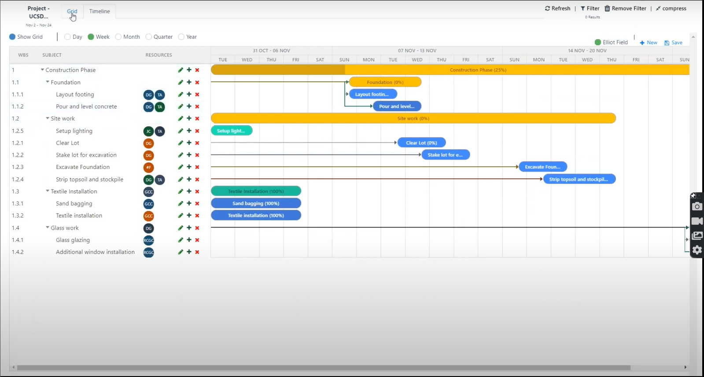Screen dimensions: 704x377
Task: Click the RCGC avatar on Glass glazing row
Action: tap(149, 240)
